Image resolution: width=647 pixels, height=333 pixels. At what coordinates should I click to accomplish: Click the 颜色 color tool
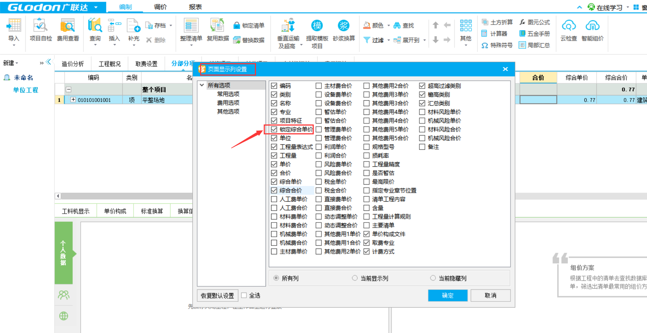(x=373, y=25)
